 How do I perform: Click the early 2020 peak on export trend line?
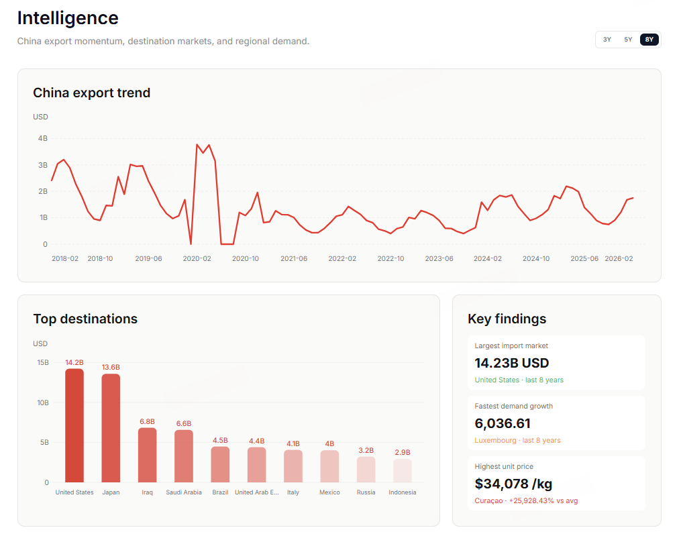pyautogui.click(x=197, y=145)
